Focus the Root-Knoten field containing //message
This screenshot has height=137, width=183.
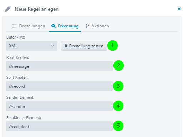[x=60, y=66]
